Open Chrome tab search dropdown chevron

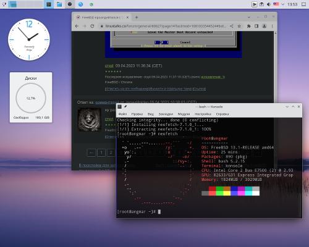coord(249,17)
